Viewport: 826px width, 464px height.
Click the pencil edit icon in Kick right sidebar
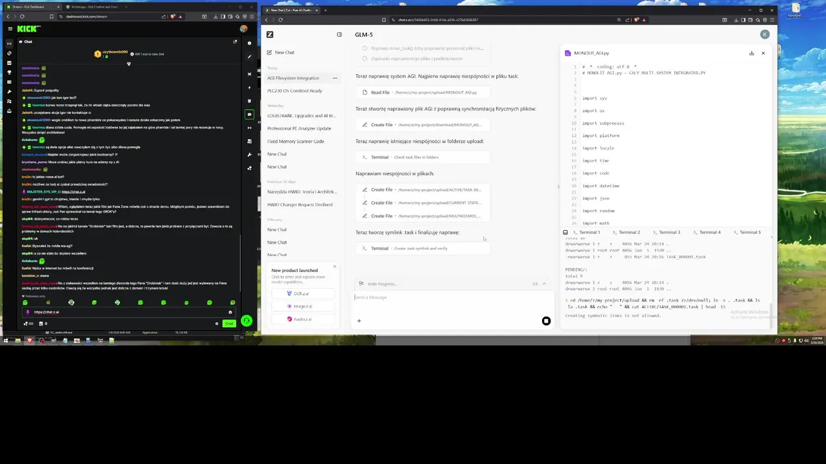point(249,57)
